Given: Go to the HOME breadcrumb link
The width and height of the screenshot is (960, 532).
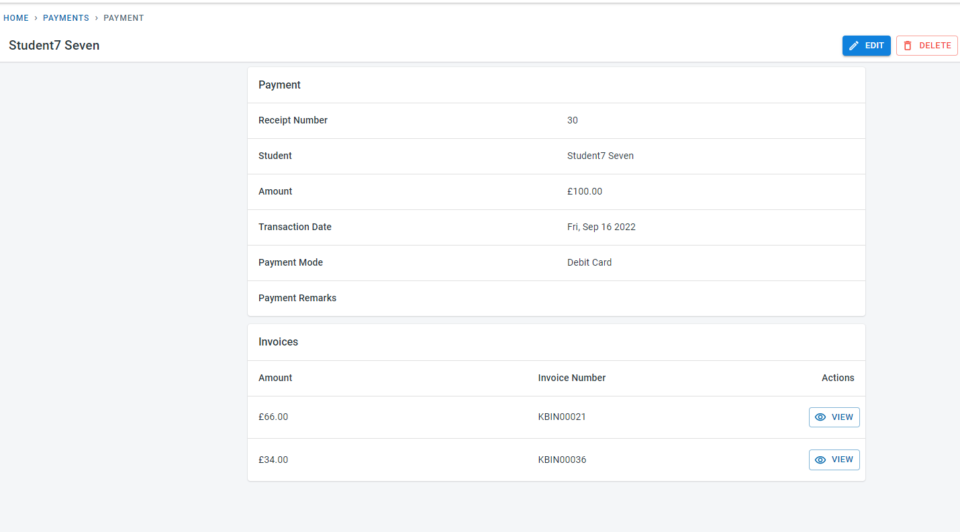Looking at the screenshot, I should point(16,18).
